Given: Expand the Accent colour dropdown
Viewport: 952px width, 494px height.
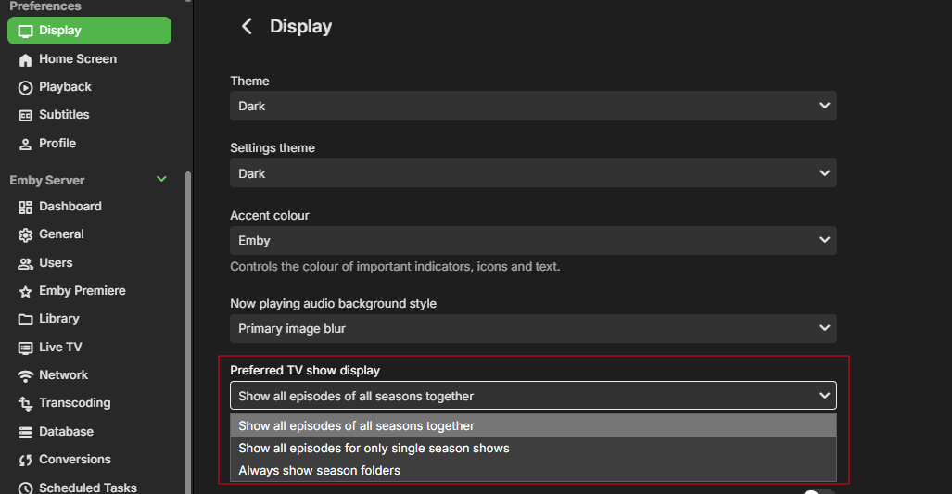Looking at the screenshot, I should 533,240.
